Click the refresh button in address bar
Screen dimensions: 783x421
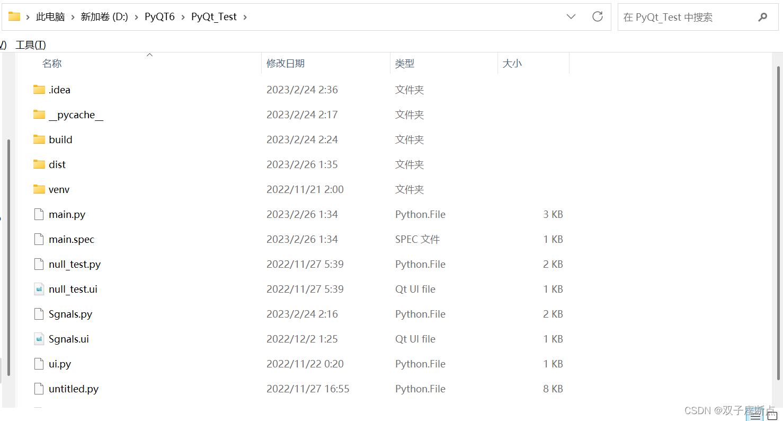598,16
